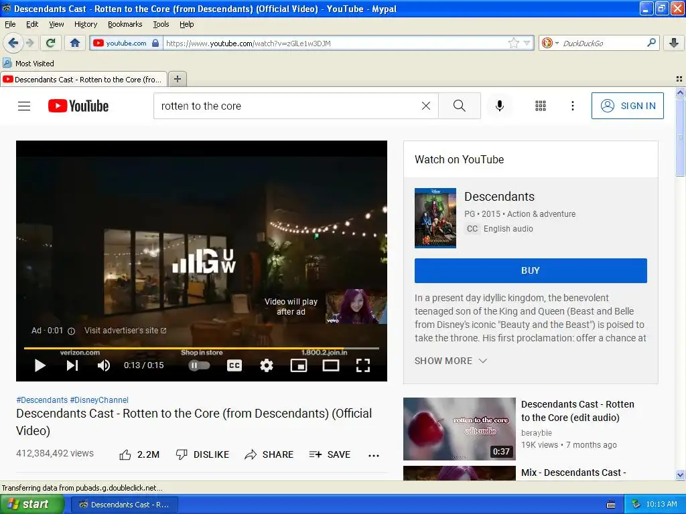Viewport: 686px width, 514px height.
Task: Reload the page with the refresh icon
Action: tap(51, 43)
